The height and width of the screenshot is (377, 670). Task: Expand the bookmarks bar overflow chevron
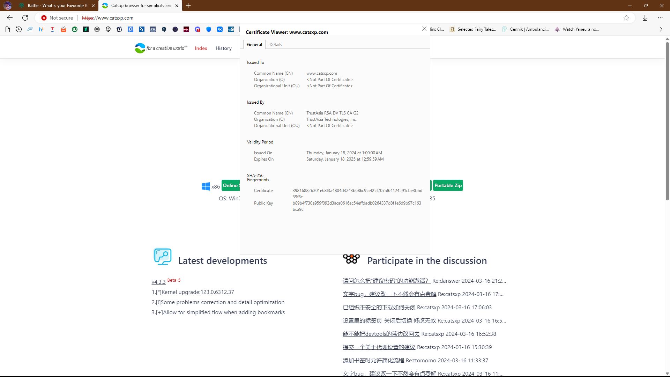pos(661,29)
